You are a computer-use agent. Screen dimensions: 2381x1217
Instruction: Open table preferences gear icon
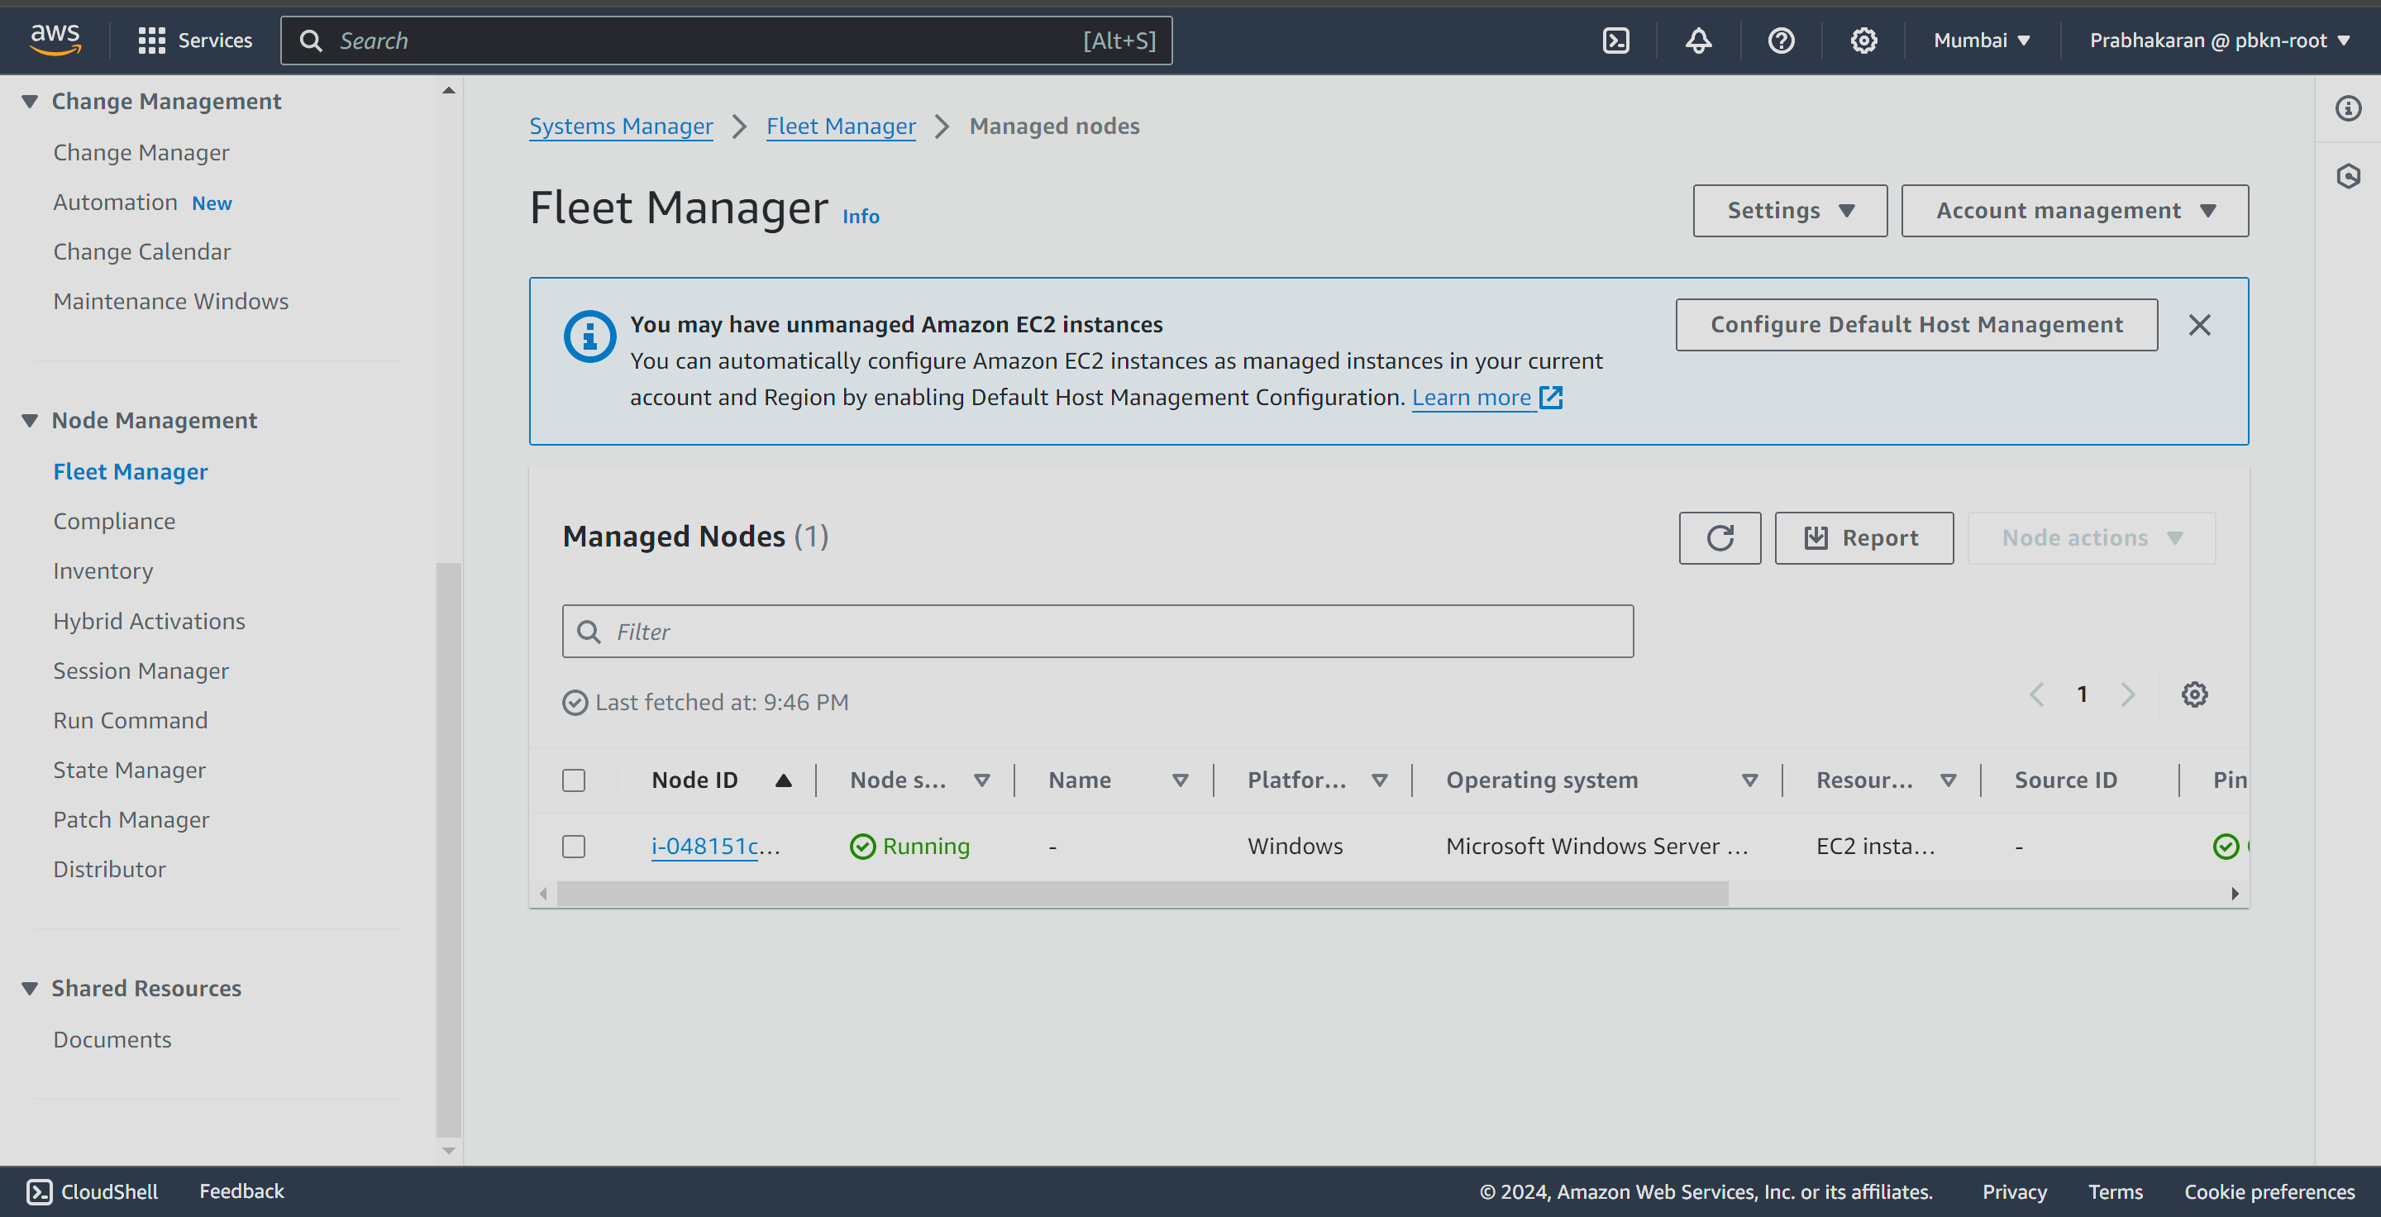(2194, 694)
